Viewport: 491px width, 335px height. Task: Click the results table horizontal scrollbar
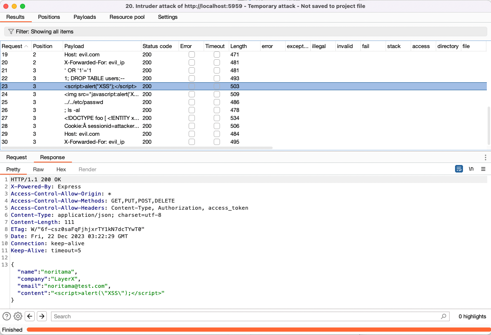point(137,147)
